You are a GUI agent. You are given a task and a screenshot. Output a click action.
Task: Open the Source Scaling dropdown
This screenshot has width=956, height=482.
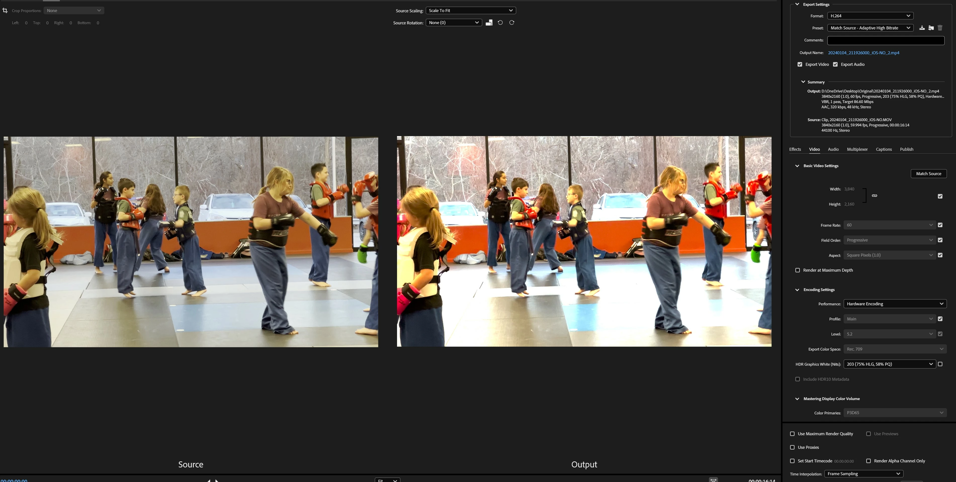470,11
